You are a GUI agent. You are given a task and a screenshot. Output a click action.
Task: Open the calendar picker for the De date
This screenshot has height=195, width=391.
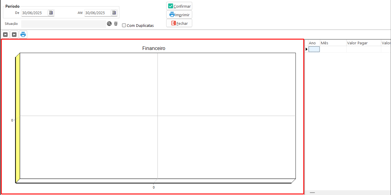51,13
